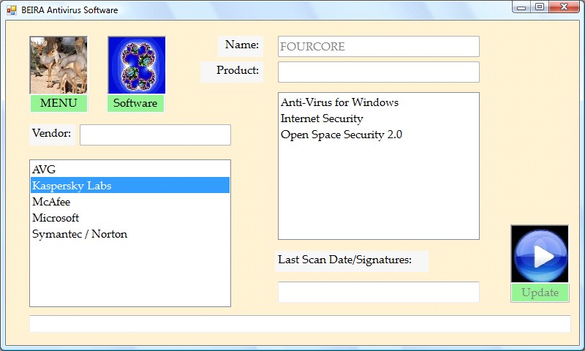The height and width of the screenshot is (351, 585).
Task: Click the Vendor text input field
Action: coord(155,135)
